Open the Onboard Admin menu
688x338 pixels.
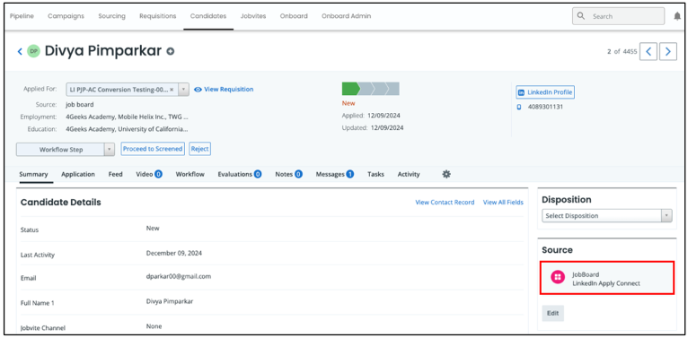pos(346,16)
